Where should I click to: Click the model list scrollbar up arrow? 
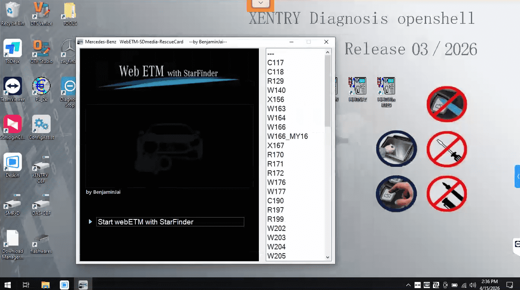pyautogui.click(x=327, y=52)
